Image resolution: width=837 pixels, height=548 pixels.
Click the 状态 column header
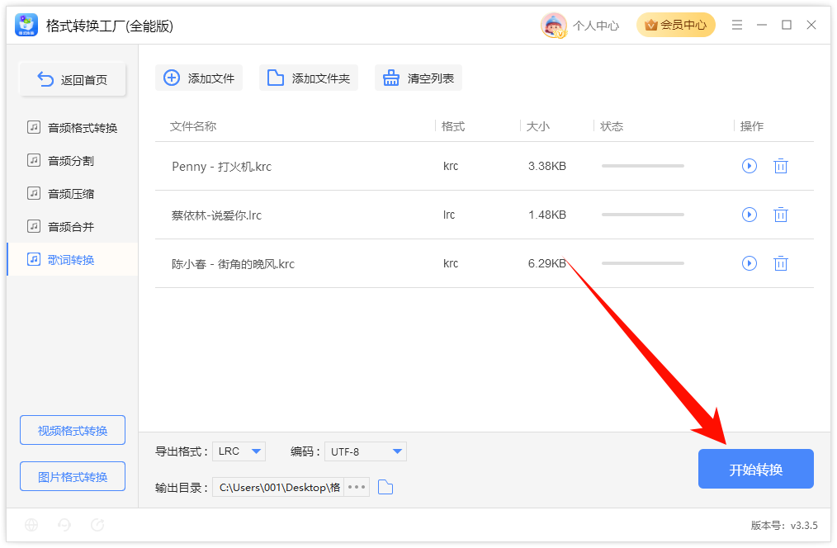611,126
